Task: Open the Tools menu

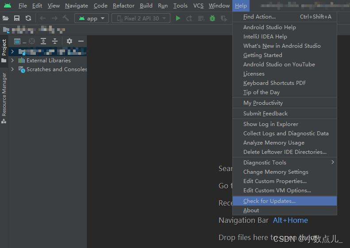Action: tap(181, 6)
